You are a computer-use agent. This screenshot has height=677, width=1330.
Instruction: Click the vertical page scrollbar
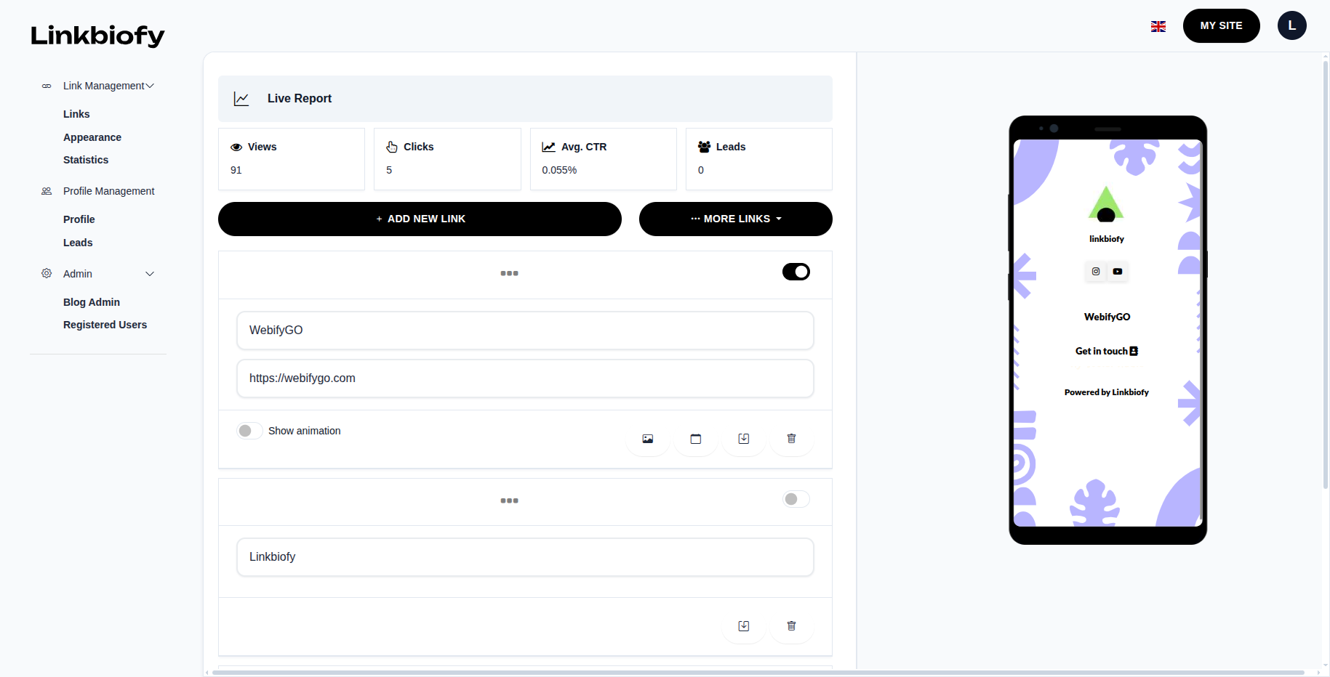1326,275
